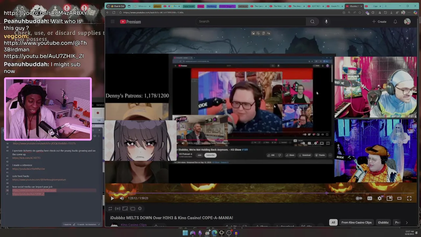Open the gear icon below the player

point(140,208)
